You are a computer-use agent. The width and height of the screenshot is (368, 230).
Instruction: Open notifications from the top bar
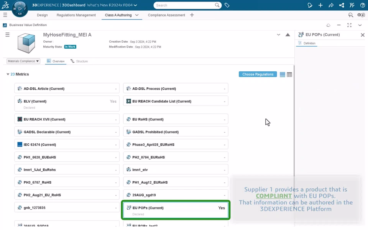(310, 5)
